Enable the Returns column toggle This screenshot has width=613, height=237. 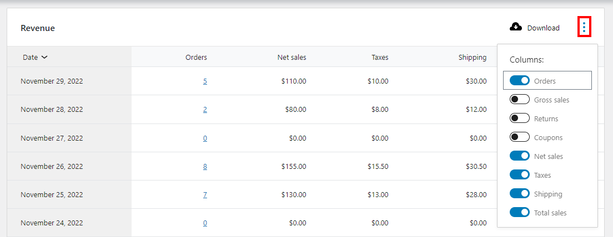click(x=520, y=118)
